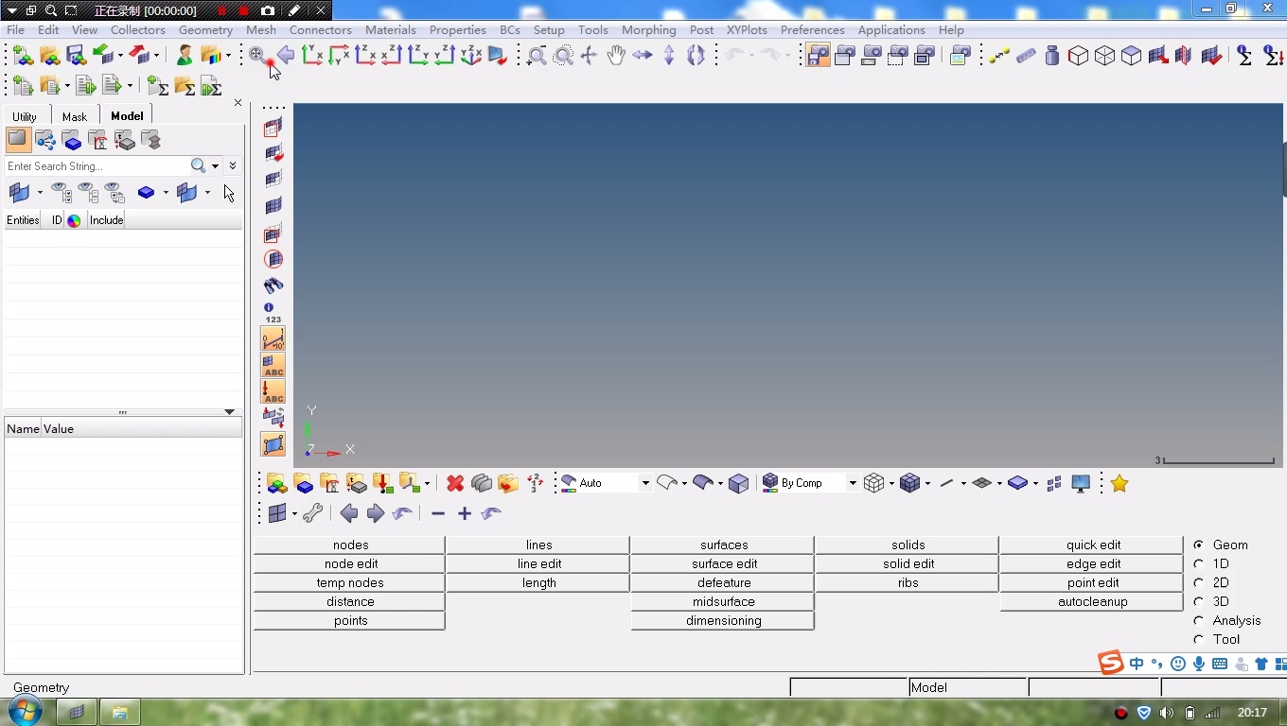Choose the Tool radio button
The image size is (1287, 726).
point(1199,639)
